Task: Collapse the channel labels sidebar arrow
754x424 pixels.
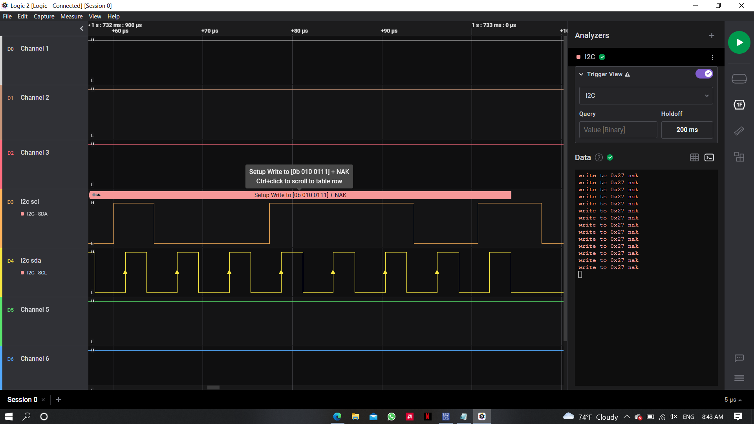Action: coord(82,28)
